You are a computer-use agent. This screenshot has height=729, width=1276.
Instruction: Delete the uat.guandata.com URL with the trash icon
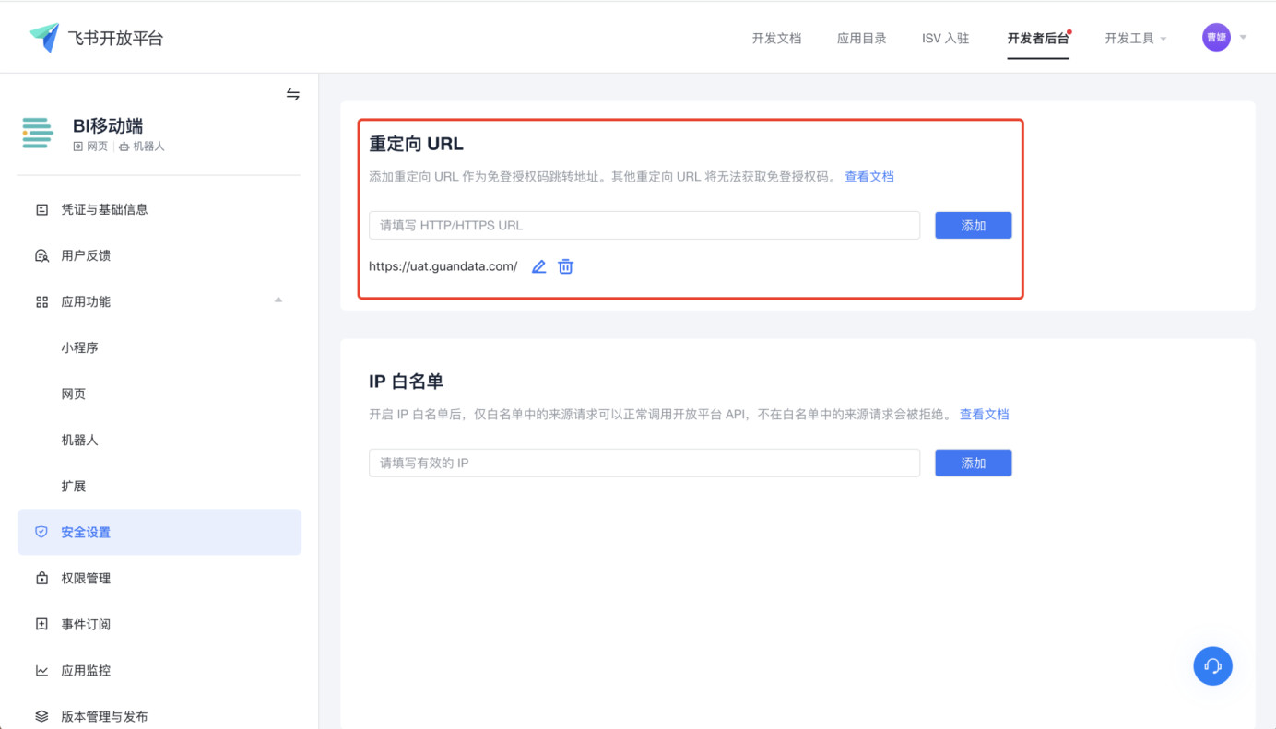click(566, 266)
